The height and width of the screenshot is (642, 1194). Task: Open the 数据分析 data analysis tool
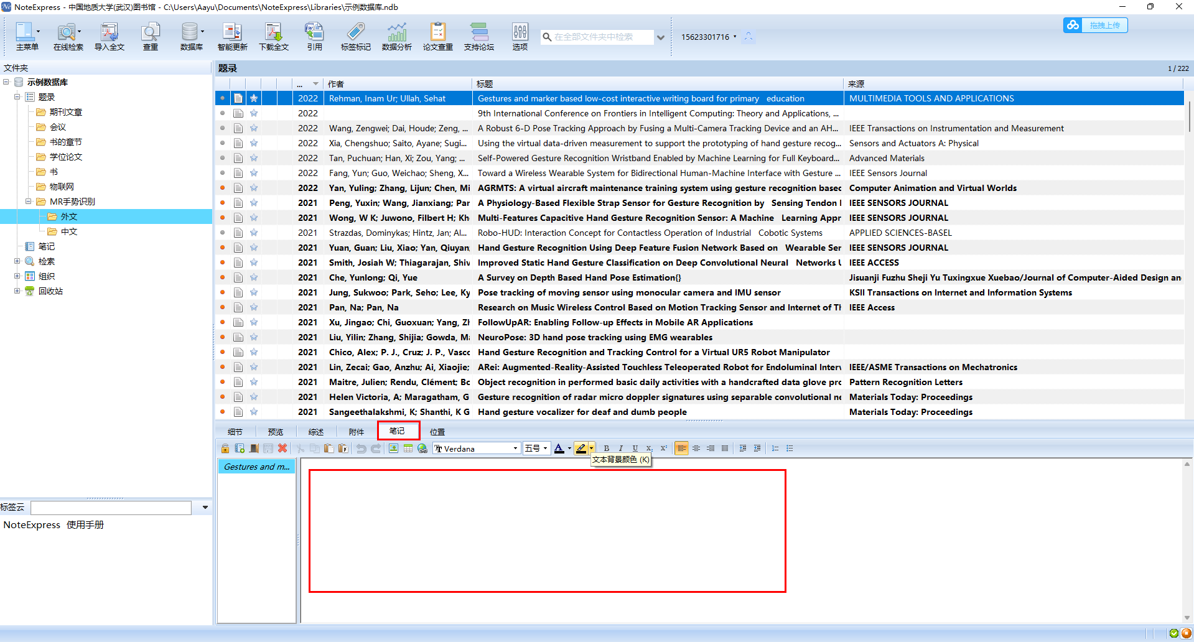(x=396, y=37)
